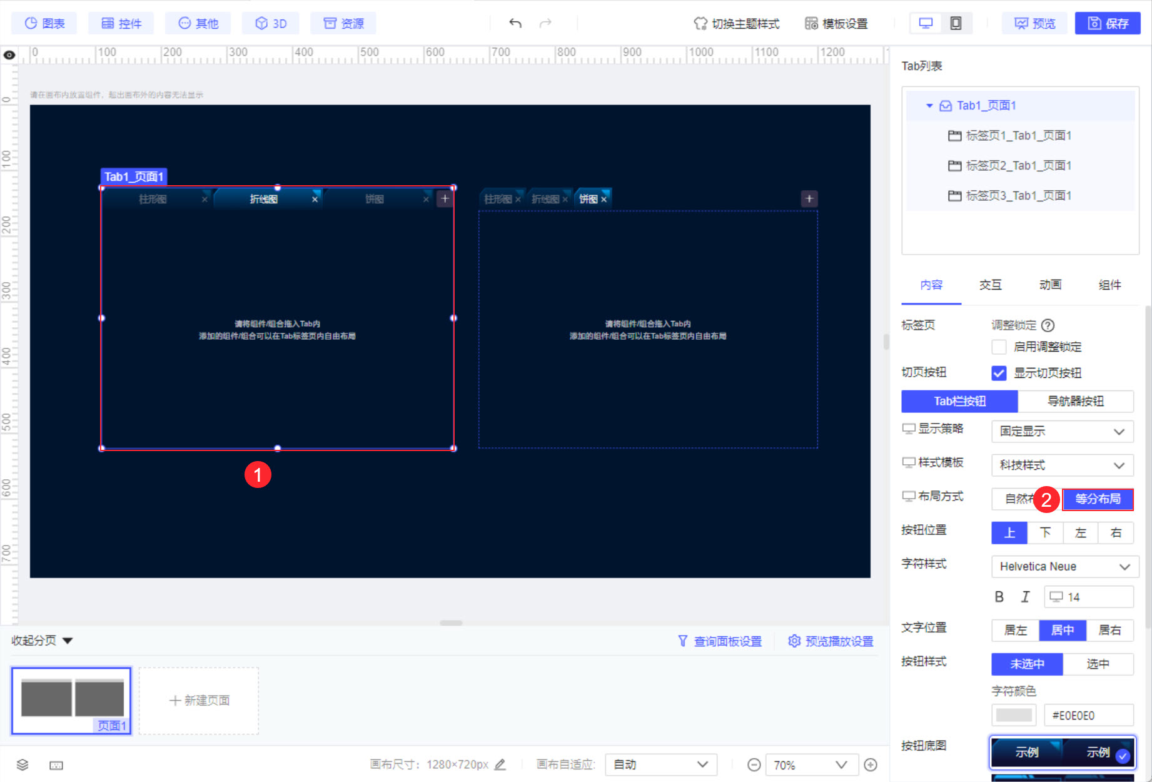This screenshot has width=1152, height=782.
Task: Collapse the Tab1_页面1 tree node
Action: [929, 106]
